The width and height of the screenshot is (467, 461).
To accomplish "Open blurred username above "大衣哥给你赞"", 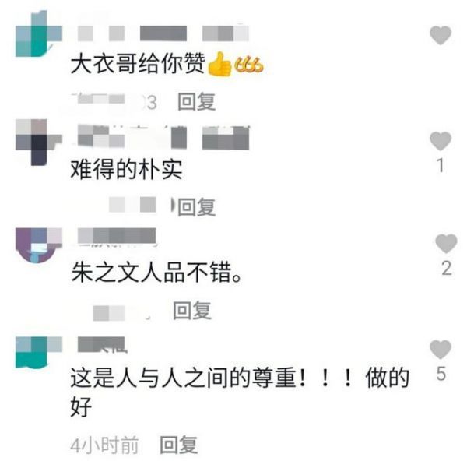I will pyautogui.click(x=163, y=33).
